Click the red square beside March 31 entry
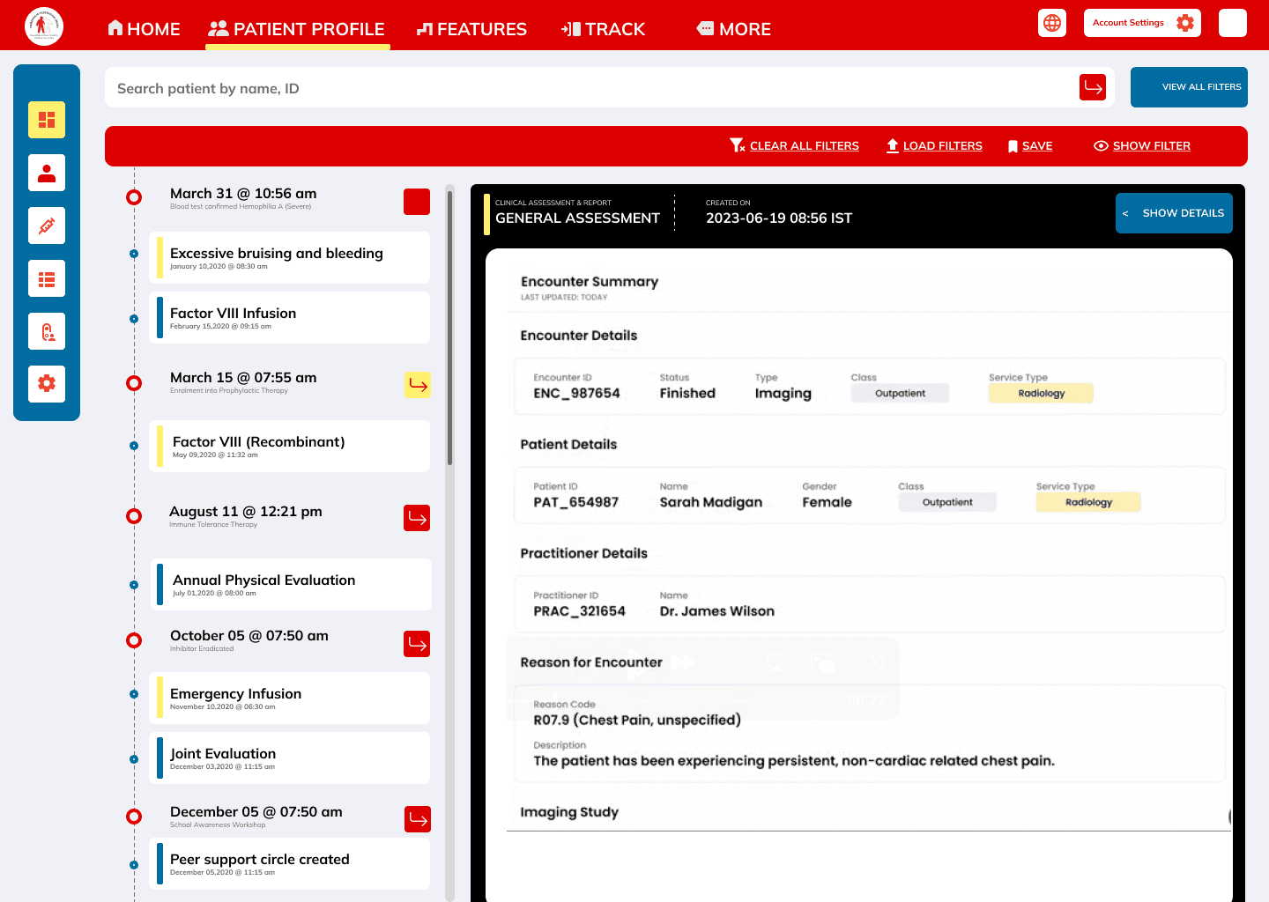This screenshot has width=1269, height=902. pyautogui.click(x=417, y=202)
